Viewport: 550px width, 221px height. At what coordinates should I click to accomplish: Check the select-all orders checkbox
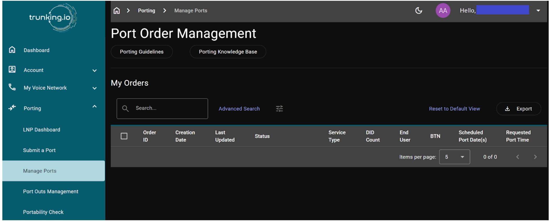click(x=124, y=136)
